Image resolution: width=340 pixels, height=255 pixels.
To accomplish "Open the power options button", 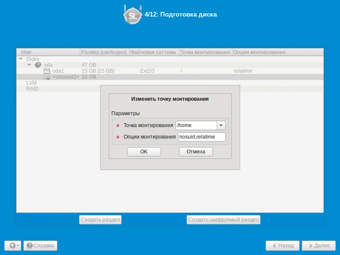I will (13, 246).
